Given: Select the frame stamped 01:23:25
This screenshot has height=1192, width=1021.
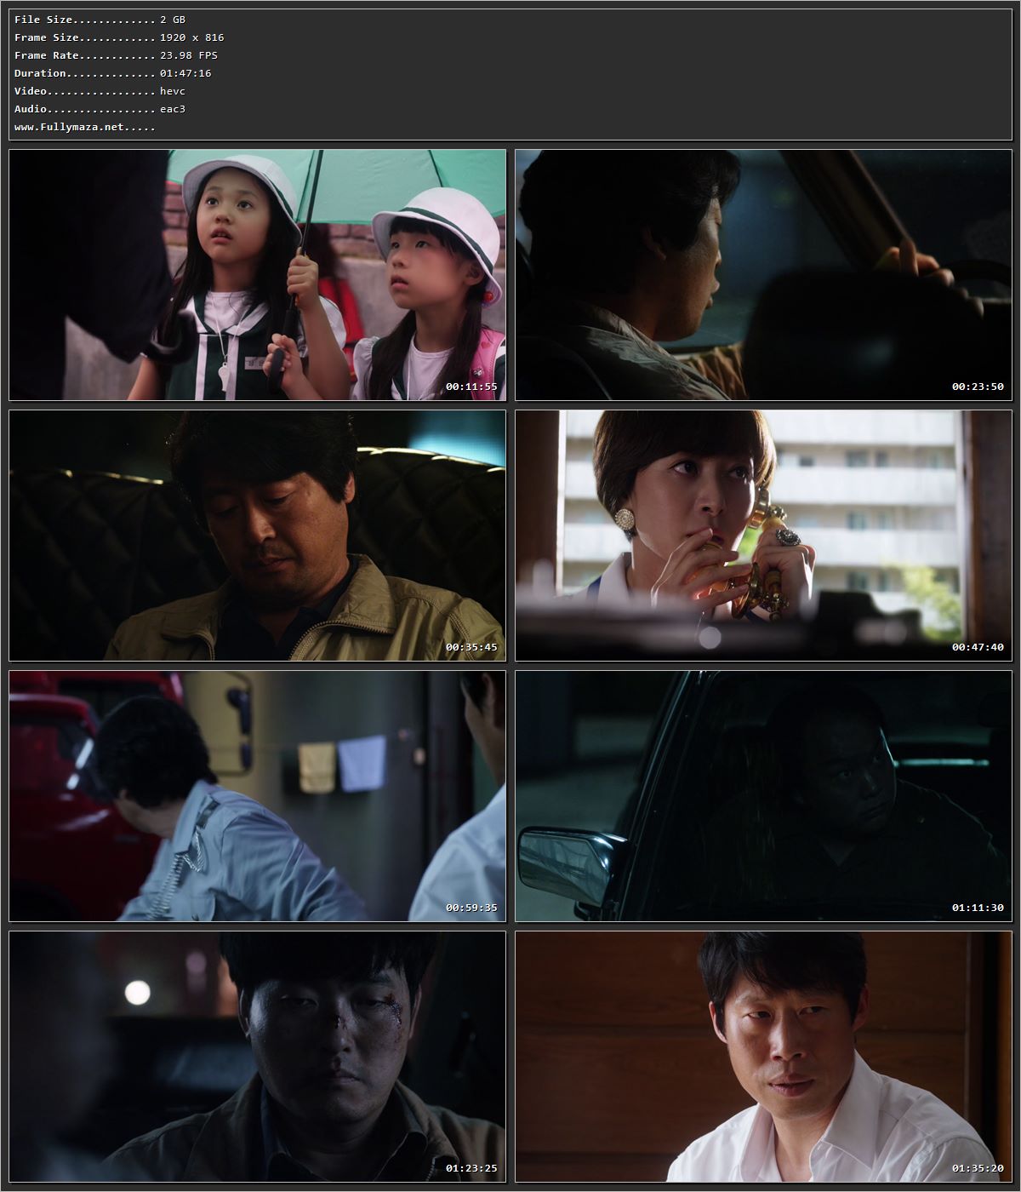Looking at the screenshot, I should (258, 1057).
